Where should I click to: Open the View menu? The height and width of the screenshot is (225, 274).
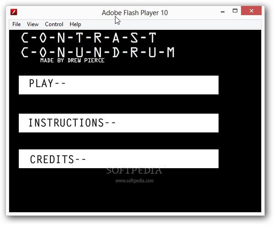[x=33, y=24]
